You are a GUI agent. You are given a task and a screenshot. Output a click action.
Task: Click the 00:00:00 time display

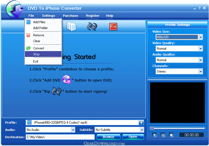point(192,135)
